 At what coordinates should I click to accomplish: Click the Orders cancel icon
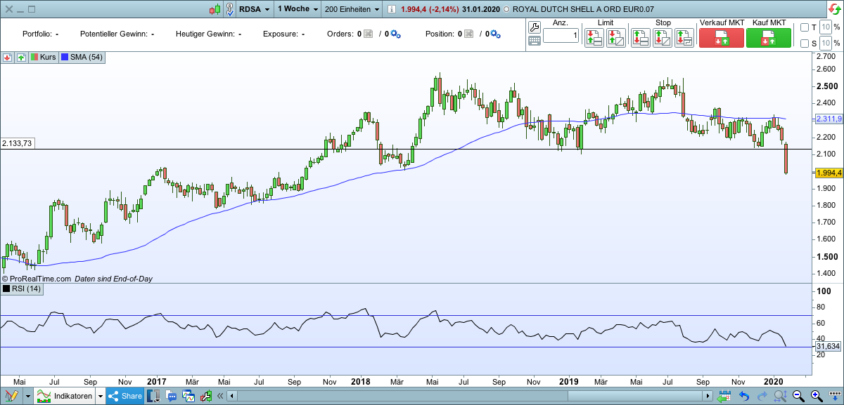click(368, 34)
